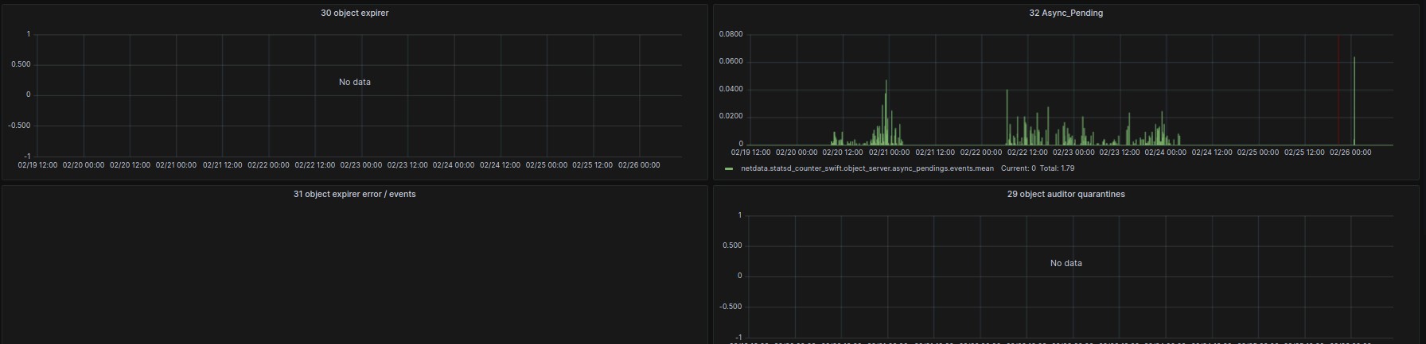Select the 'Current: 0' legend value
Screen dimensions: 1426x344
pos(1018,168)
